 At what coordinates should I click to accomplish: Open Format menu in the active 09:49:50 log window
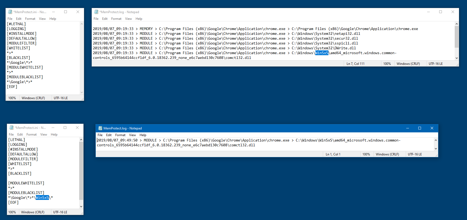(x=120, y=135)
